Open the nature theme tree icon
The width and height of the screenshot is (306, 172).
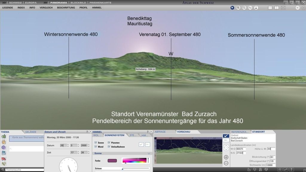(4, 136)
